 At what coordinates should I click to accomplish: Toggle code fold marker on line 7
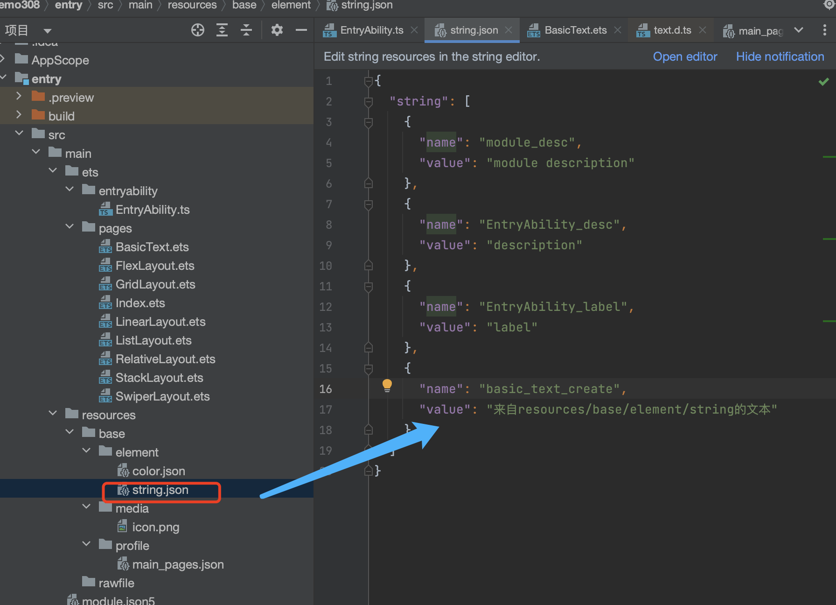point(369,204)
